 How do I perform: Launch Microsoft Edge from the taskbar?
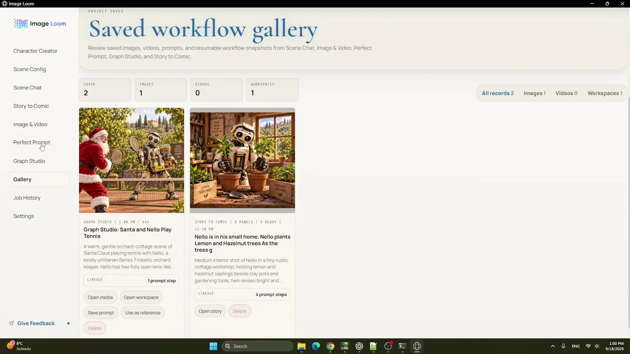tap(316, 346)
